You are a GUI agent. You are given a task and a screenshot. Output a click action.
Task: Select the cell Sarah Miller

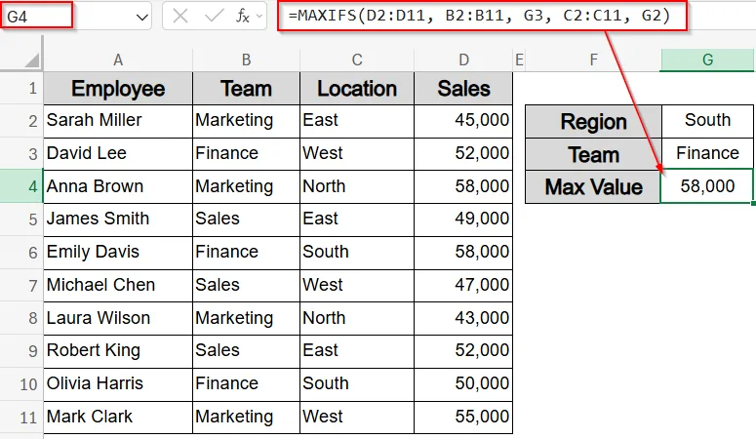[118, 120]
